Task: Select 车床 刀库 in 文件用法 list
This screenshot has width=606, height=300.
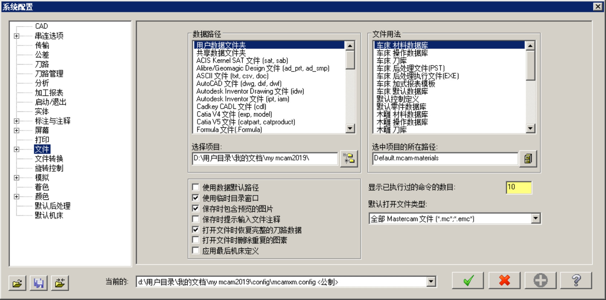Action: 392,61
